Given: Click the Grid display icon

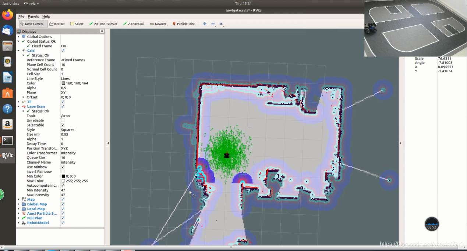Looking at the screenshot, I should 24,51.
